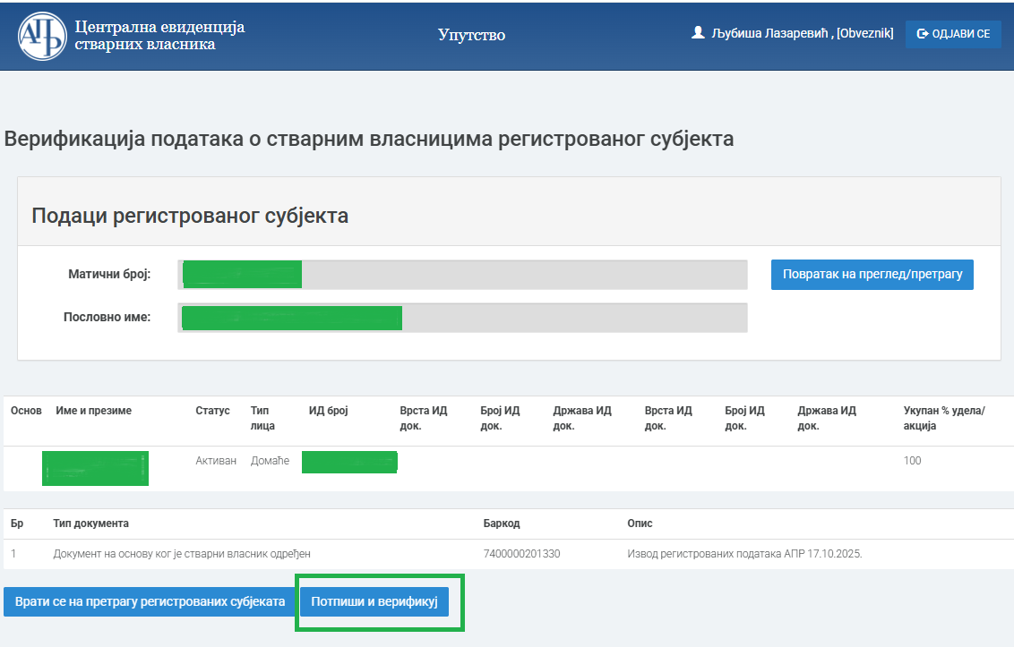Image resolution: width=1014 pixels, height=647 pixels.
Task: Click Врати се на претрагу регистрованих субјеката
Action: (x=150, y=601)
